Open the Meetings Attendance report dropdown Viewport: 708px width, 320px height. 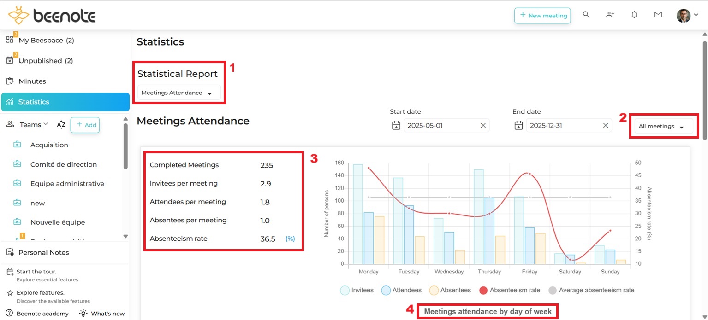pos(179,92)
